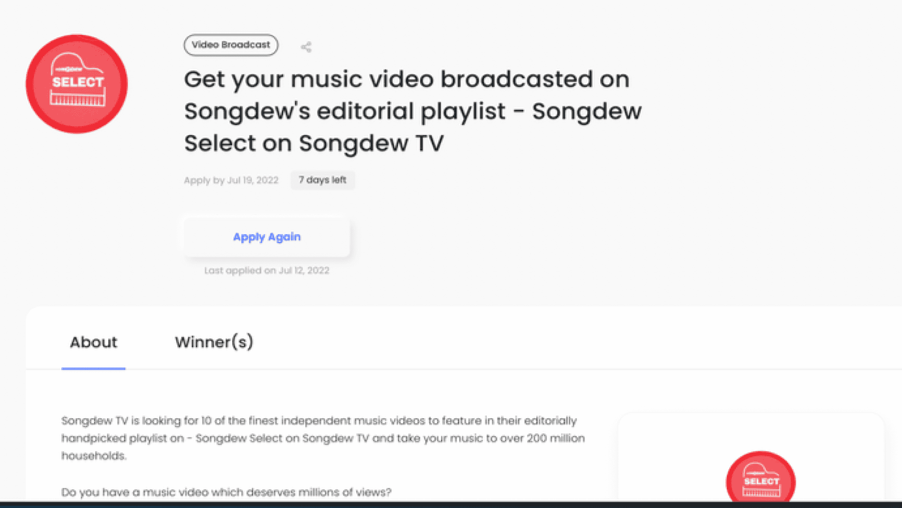Open the large Songdew Select logo

coord(77,84)
